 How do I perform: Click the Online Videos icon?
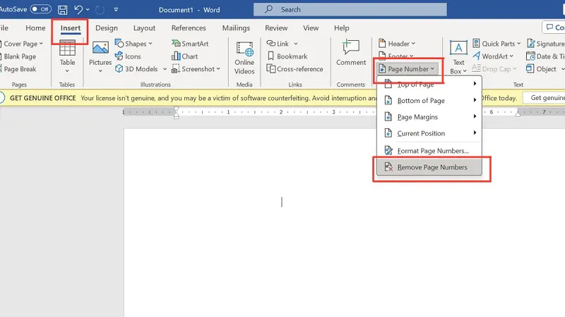coord(244,49)
